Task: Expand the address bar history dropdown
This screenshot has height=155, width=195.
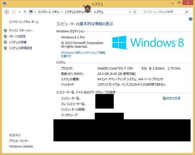Action: pyautogui.click(x=129, y=12)
